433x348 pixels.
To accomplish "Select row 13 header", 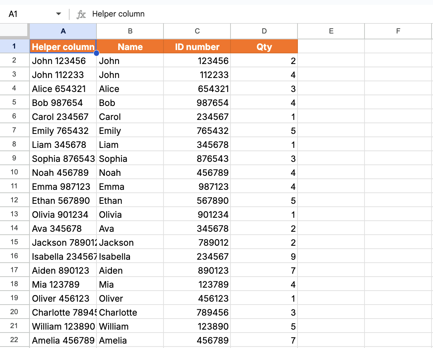I will [14, 214].
